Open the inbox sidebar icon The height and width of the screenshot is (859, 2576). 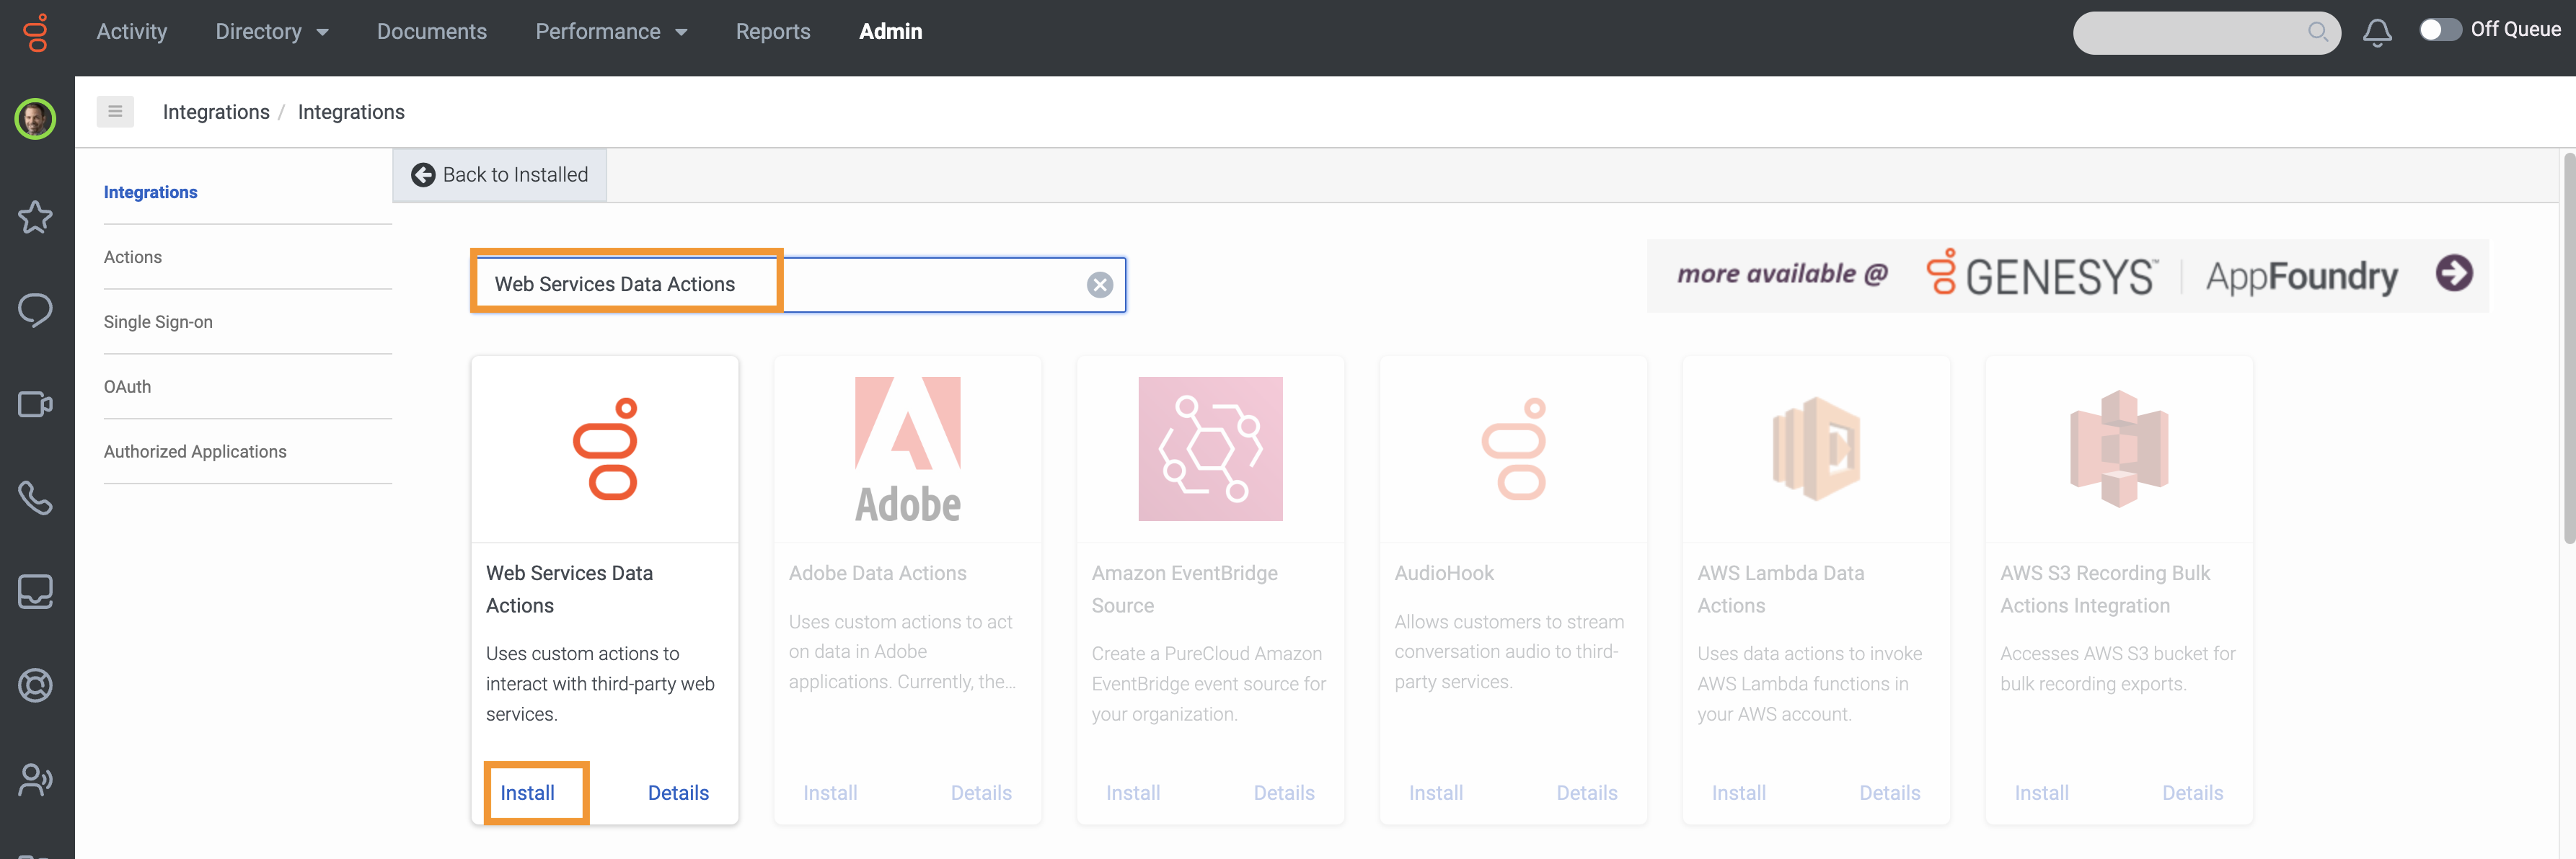[35, 592]
